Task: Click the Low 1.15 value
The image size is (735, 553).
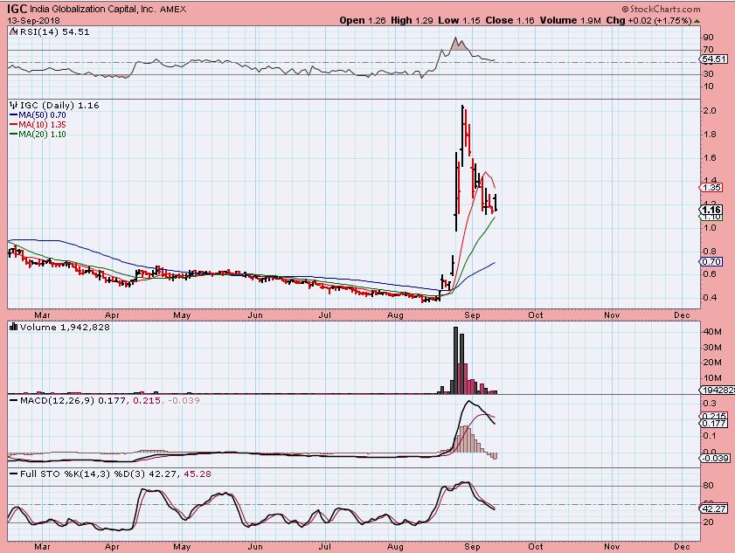Action: point(460,21)
